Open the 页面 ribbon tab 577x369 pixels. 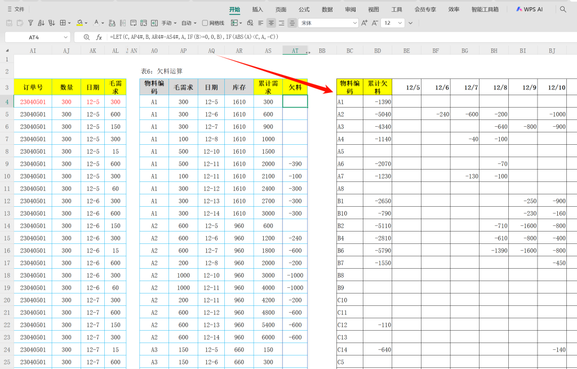tap(281, 10)
